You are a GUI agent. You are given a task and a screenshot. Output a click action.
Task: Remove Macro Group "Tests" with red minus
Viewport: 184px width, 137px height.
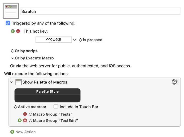tap(25, 114)
